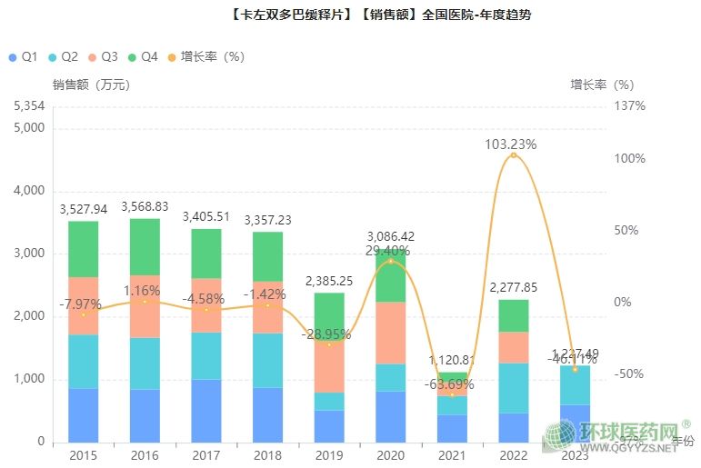Select blue Q1 segment of 2023 bar
701x468 pixels.
(x=575, y=423)
